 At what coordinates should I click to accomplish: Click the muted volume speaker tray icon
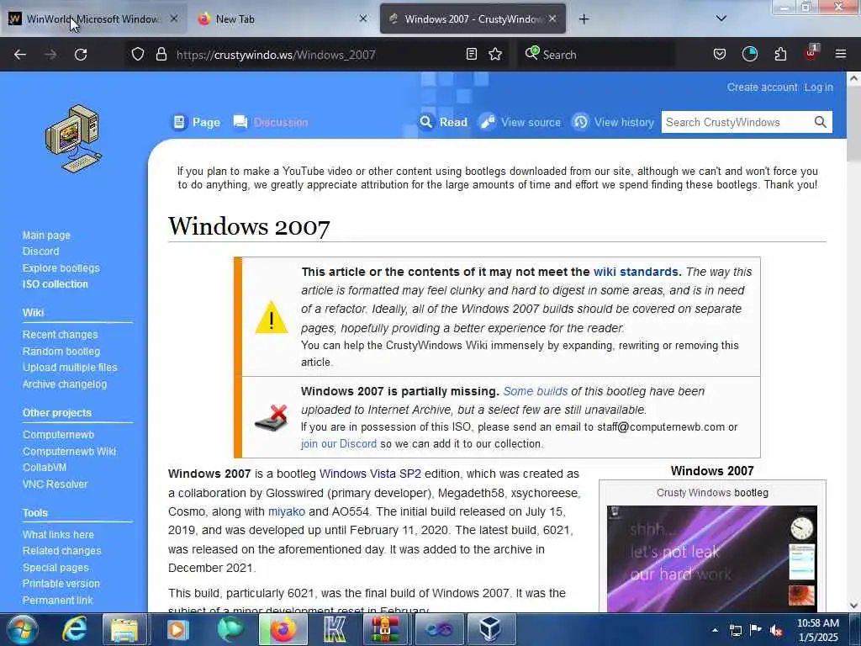776,630
